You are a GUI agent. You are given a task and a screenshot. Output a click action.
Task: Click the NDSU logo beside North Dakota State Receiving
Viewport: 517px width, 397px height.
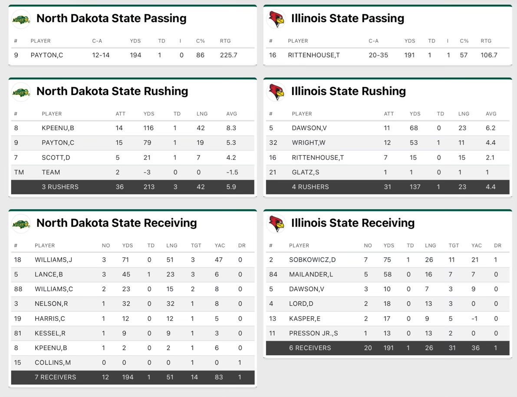tap(21, 224)
